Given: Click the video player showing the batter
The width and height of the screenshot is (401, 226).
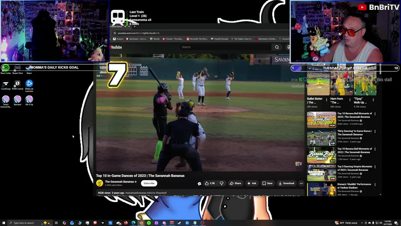Looking at the screenshot, I should tap(200, 113).
